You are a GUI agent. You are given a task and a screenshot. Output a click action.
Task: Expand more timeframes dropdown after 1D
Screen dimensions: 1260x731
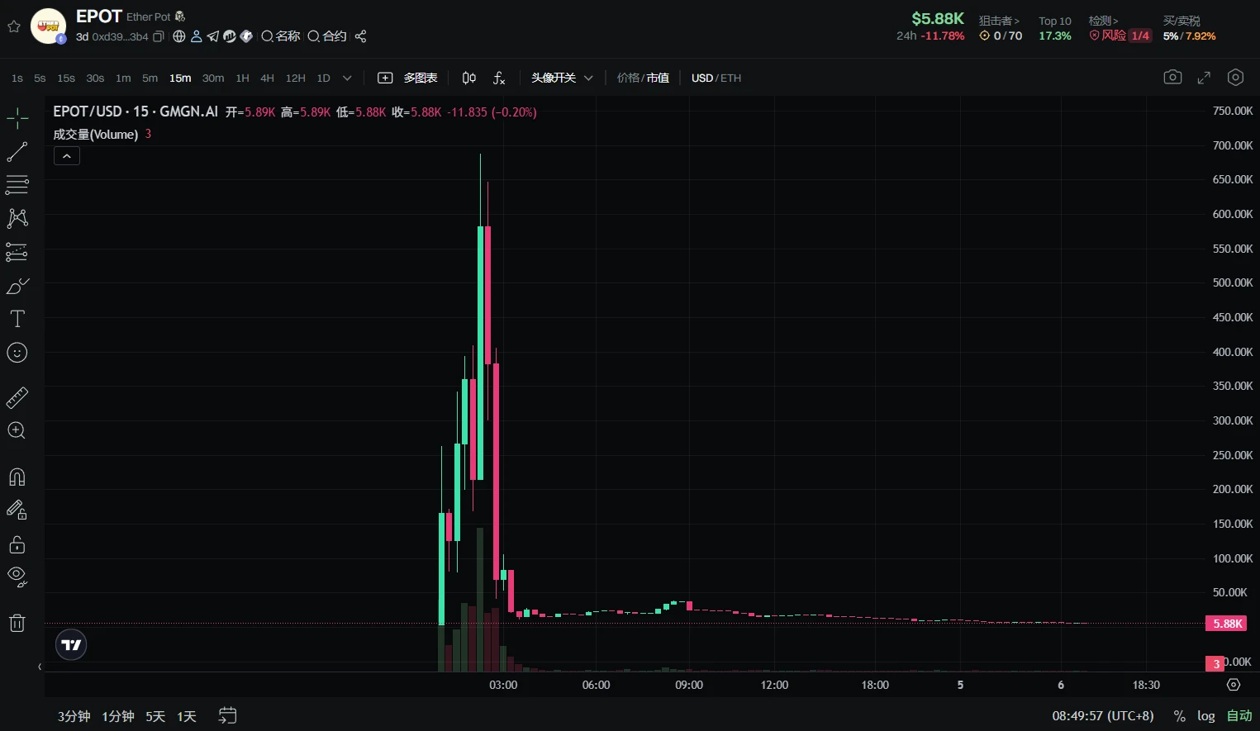(x=347, y=78)
